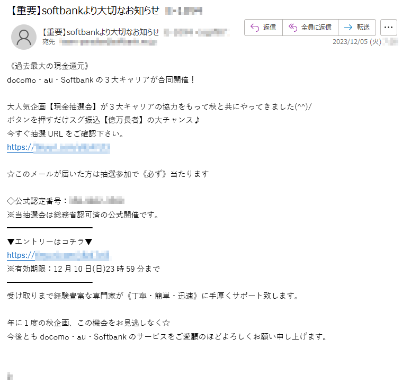This screenshot has width=402, height=384.
Task: Click the 転送 forward arrow icon
Action: tap(348, 28)
